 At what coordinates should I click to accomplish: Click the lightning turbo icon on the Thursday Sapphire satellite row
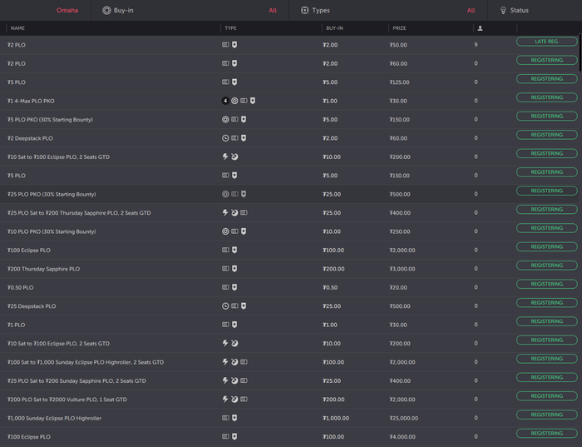click(x=225, y=212)
